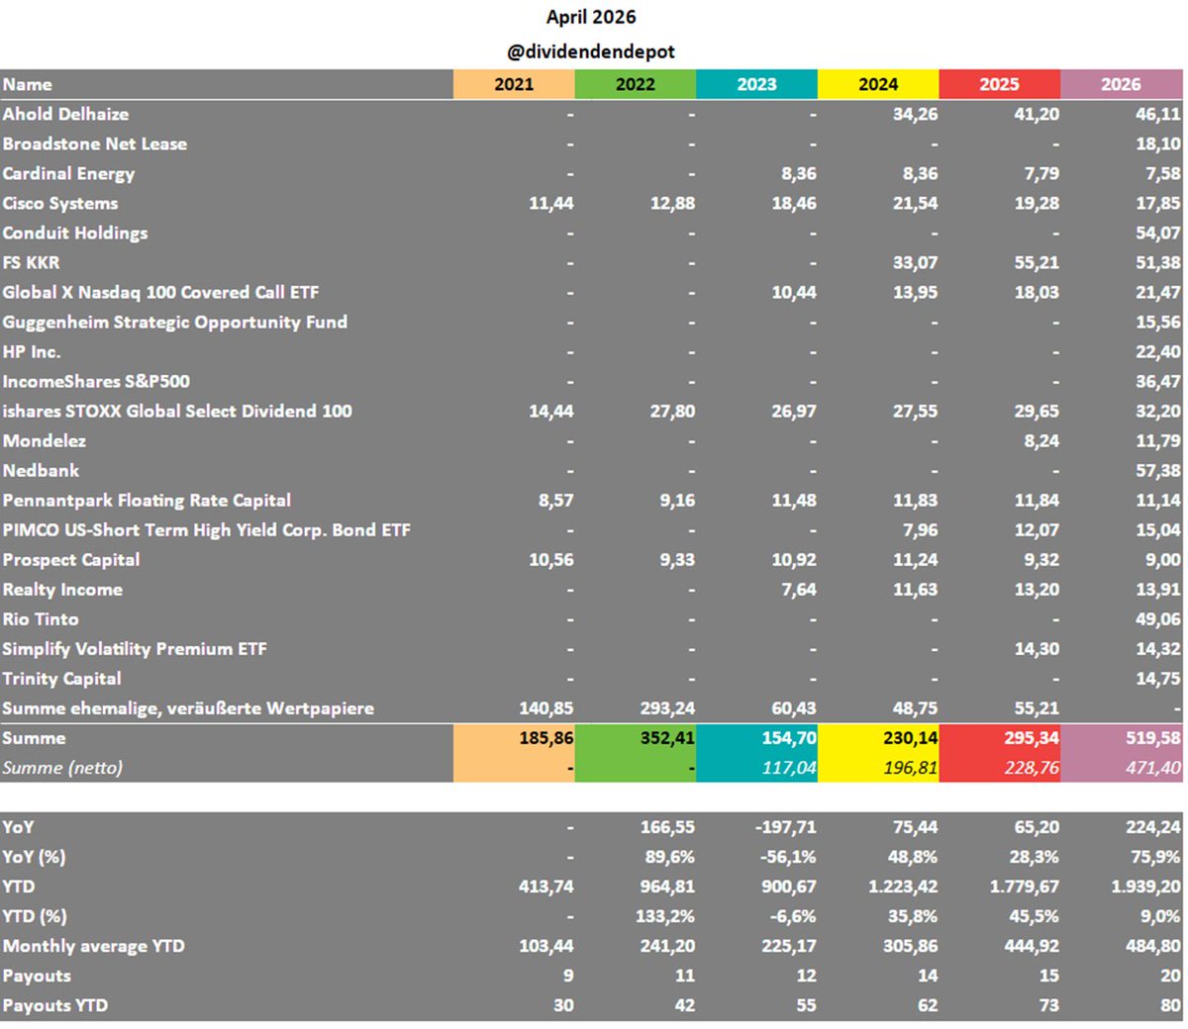Click the 'Summe' total row label
The image size is (1188, 1029).
point(35,737)
